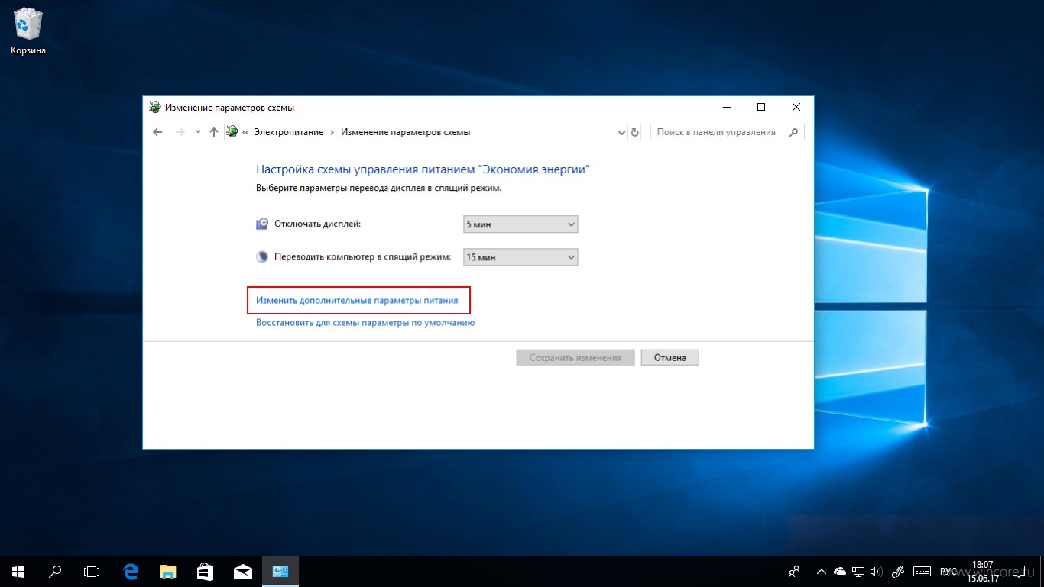
Task: Expand the chevron after Электропитание breadcrumb
Action: coord(332,132)
